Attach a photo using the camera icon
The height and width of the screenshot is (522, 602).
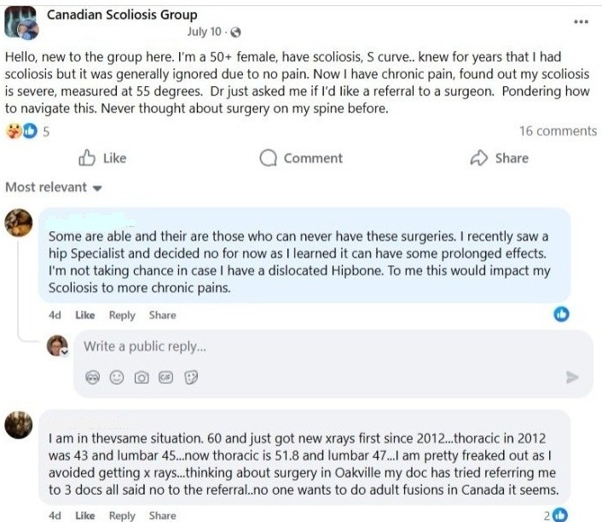tap(142, 377)
